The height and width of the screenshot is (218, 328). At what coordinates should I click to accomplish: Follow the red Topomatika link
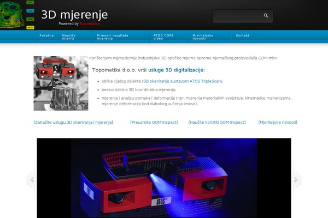[x=89, y=23]
